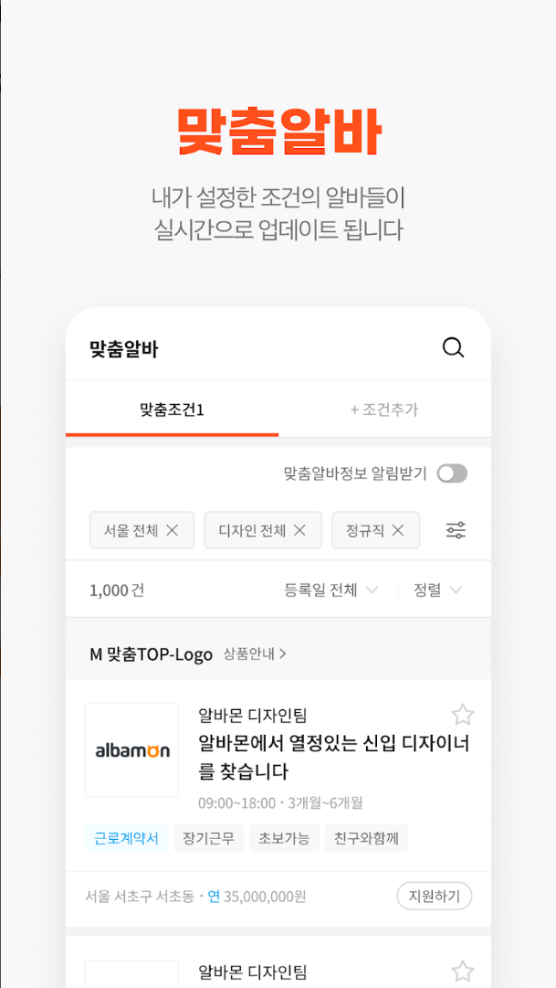556x988 pixels.
Task: Expand the 상품안내 product info link
Action: pyautogui.click(x=256, y=653)
